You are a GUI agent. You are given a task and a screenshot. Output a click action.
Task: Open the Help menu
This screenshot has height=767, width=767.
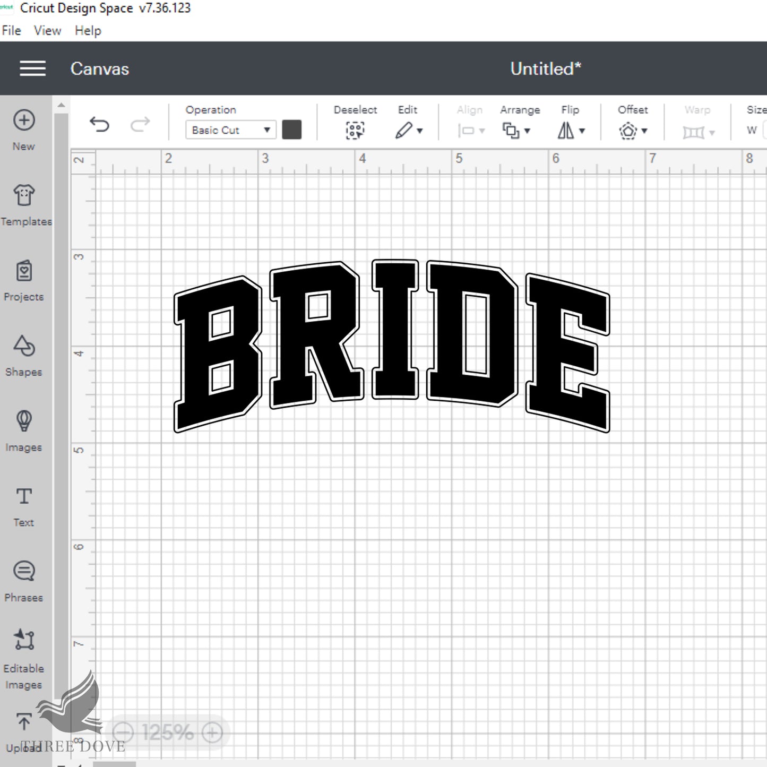(88, 31)
